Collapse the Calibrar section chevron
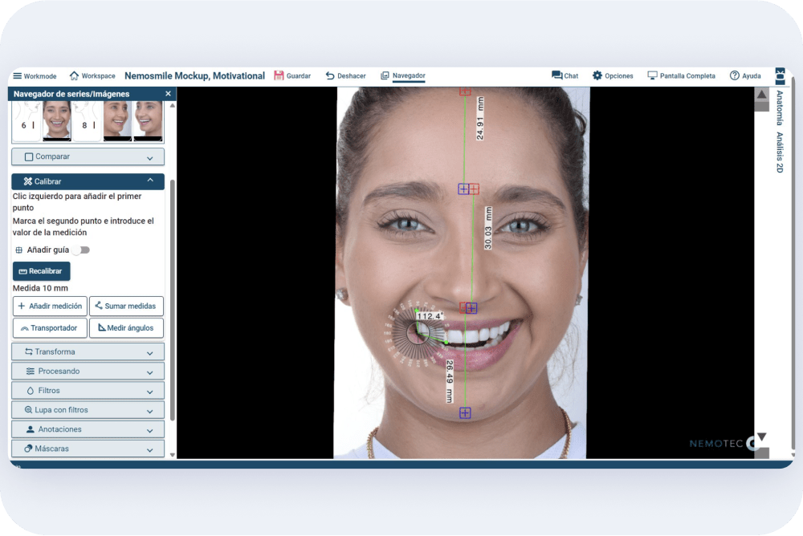803x536 pixels. click(150, 181)
